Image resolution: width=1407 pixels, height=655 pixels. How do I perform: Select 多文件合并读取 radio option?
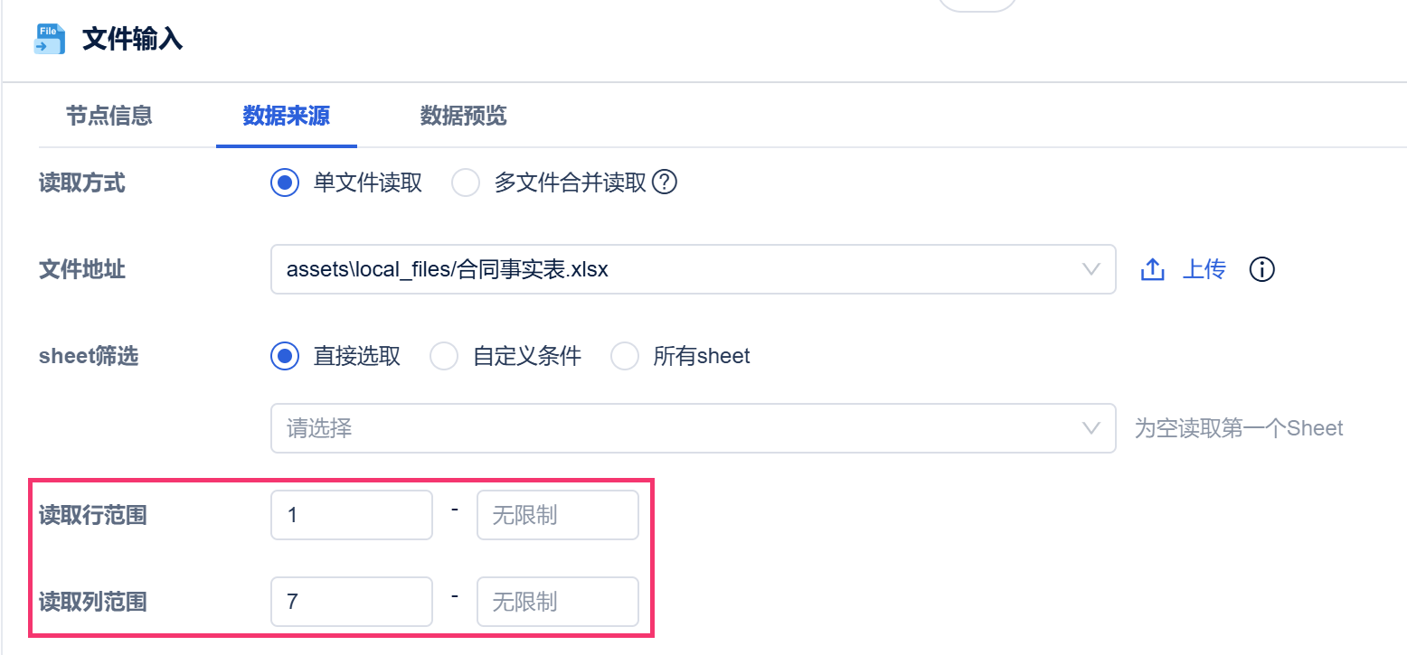click(466, 183)
